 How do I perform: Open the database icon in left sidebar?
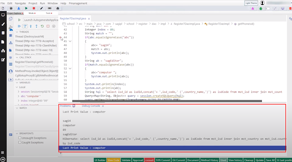pyautogui.click(x=3, y=33)
